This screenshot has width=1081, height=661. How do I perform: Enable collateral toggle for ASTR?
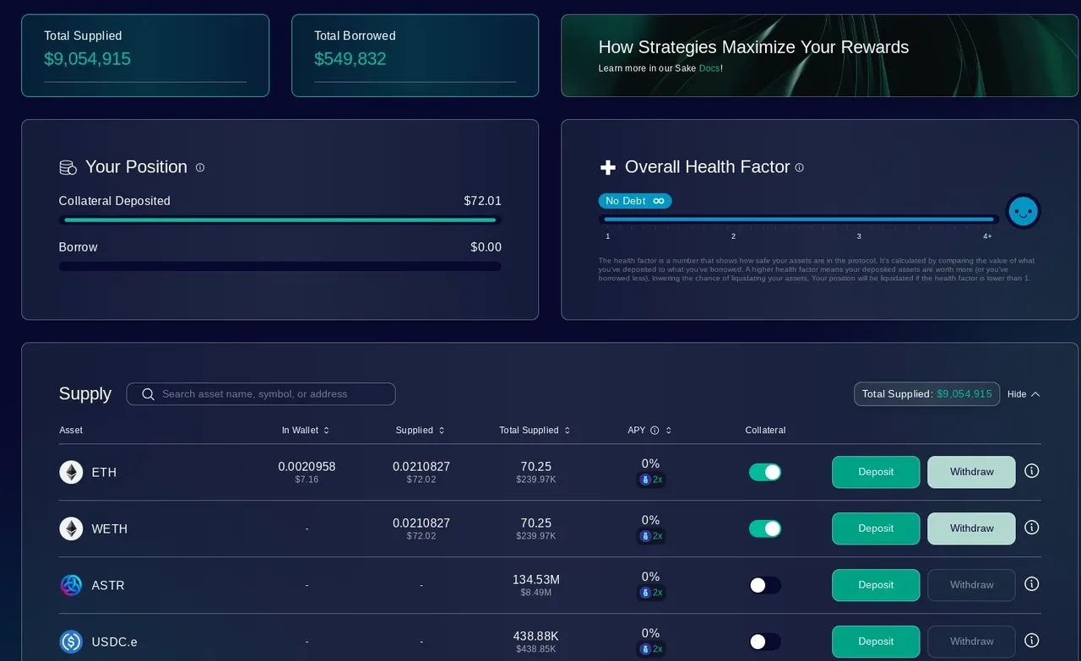click(x=765, y=585)
